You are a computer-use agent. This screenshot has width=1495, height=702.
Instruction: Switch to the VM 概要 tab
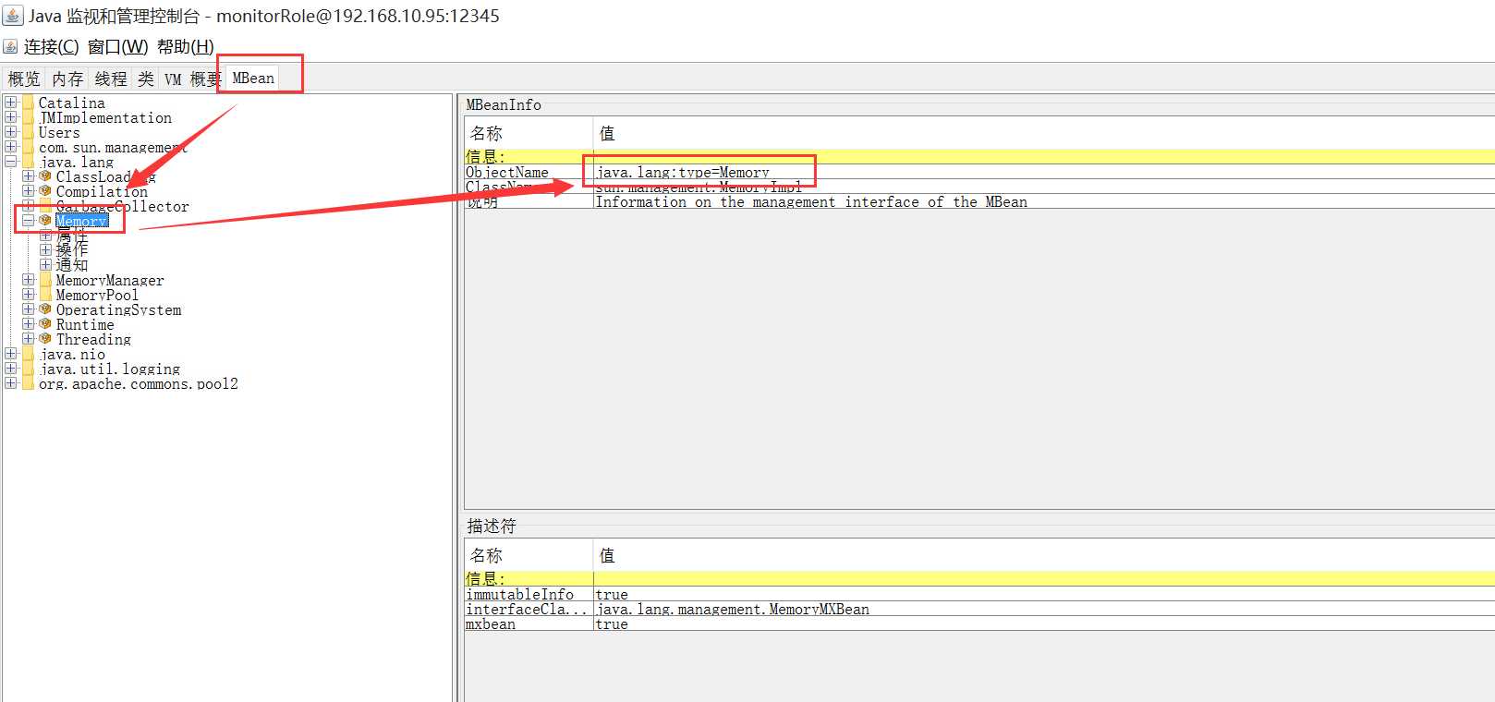coord(192,79)
